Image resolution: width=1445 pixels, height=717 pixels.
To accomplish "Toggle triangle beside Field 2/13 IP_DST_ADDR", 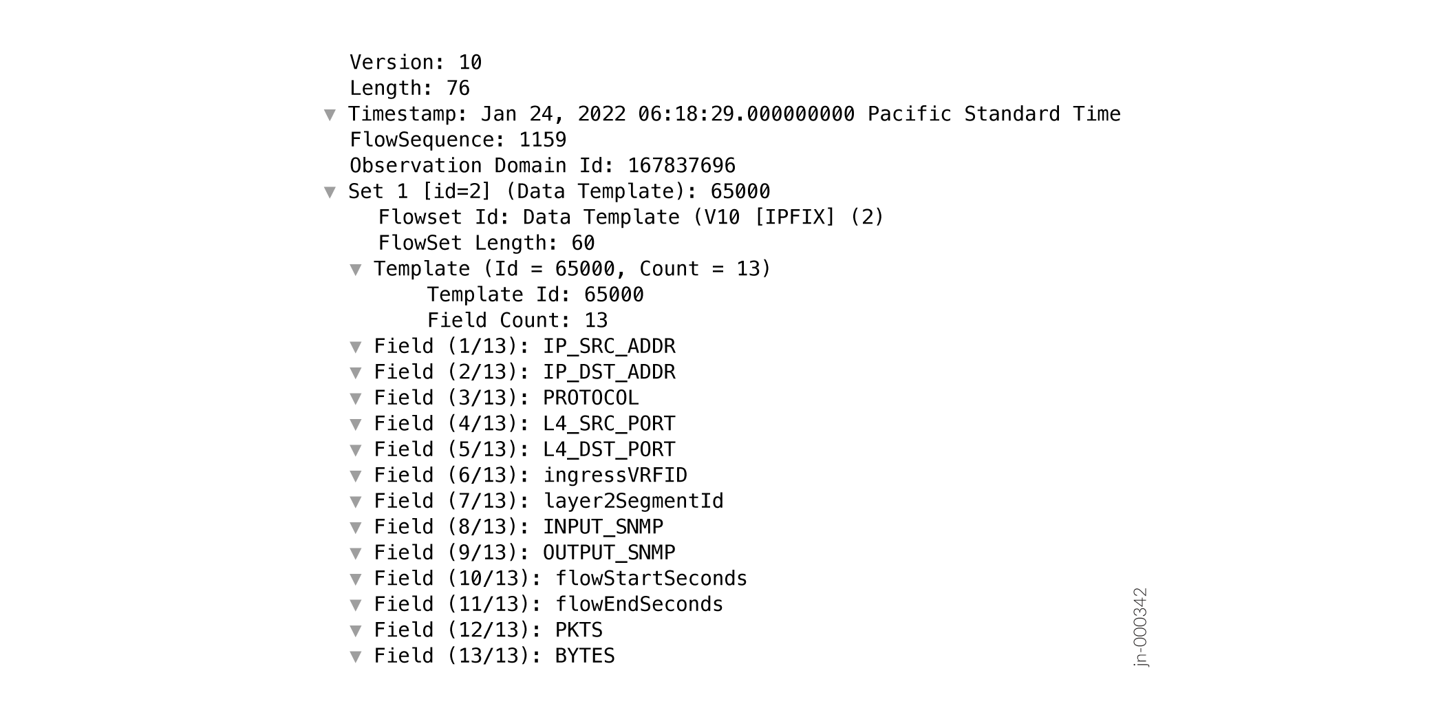I will [x=356, y=373].
